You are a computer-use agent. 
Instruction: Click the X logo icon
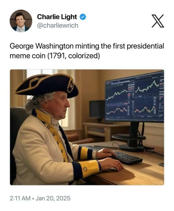[158, 21]
